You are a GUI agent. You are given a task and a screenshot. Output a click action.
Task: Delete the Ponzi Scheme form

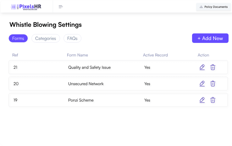[213, 100]
